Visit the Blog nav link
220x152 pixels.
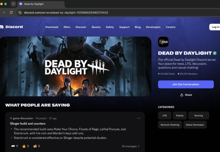click(138, 27)
